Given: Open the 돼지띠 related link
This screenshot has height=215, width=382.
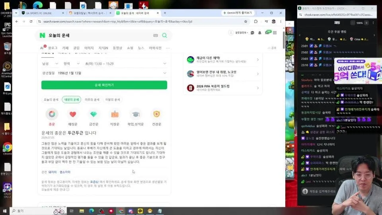Looking at the screenshot, I should (x=53, y=172).
